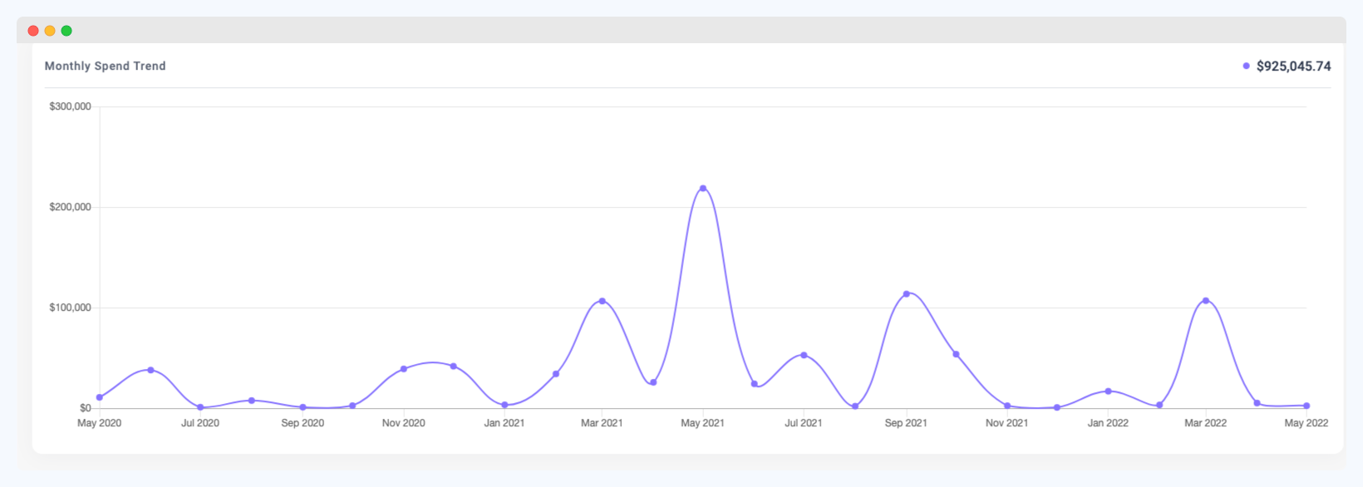Click the Jan 2021 data point
This screenshot has height=487, width=1363.
(504, 406)
